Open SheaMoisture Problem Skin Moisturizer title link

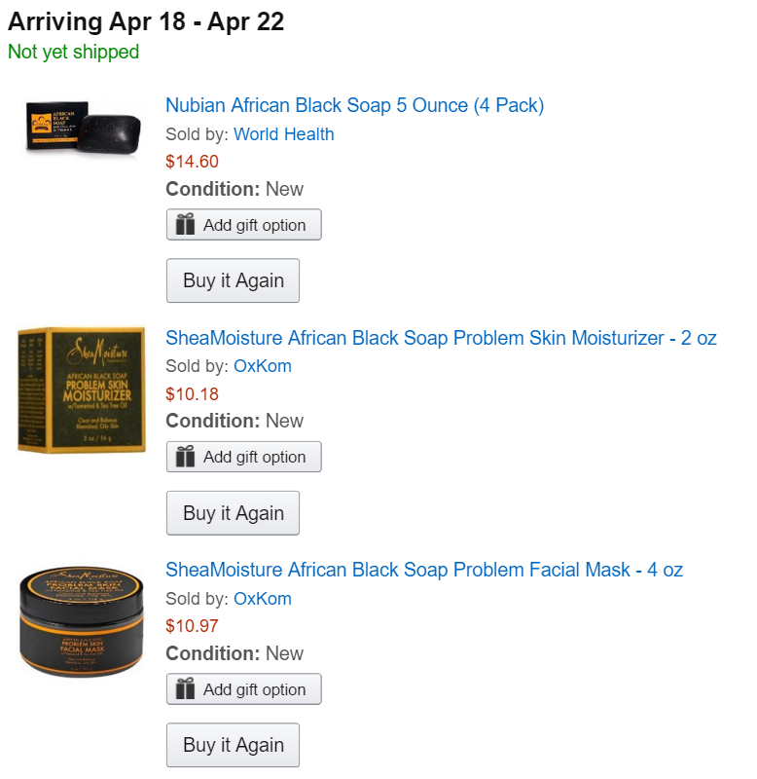coord(441,338)
